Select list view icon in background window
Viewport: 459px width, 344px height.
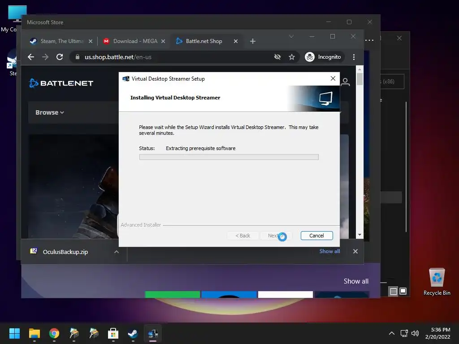[394, 291]
